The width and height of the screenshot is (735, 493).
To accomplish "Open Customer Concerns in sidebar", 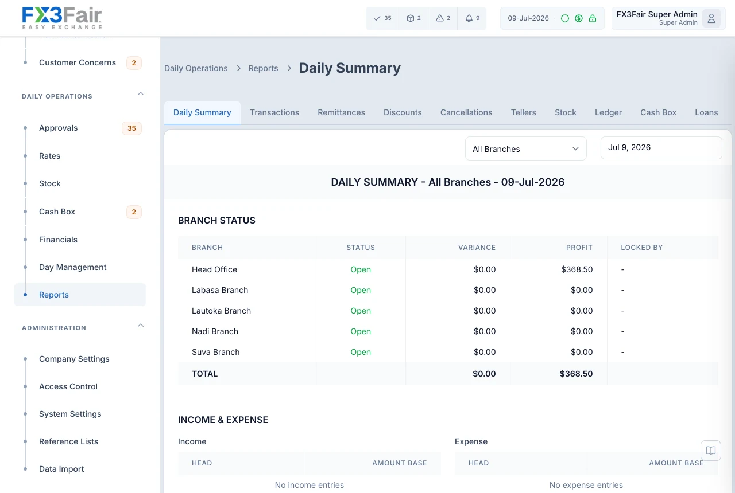I will (x=80, y=63).
